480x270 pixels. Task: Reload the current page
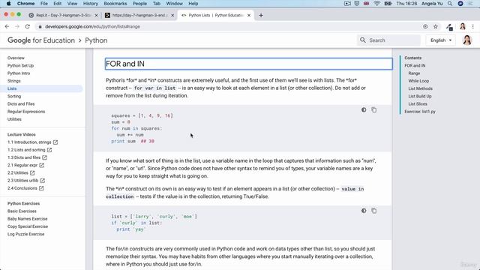(x=28, y=27)
